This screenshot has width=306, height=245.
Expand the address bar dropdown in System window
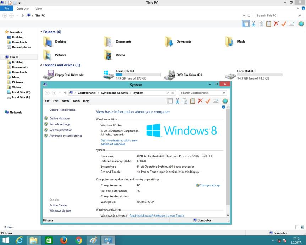coord(168,93)
